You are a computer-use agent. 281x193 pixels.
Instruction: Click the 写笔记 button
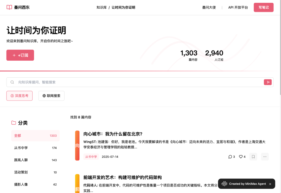click(x=264, y=7)
